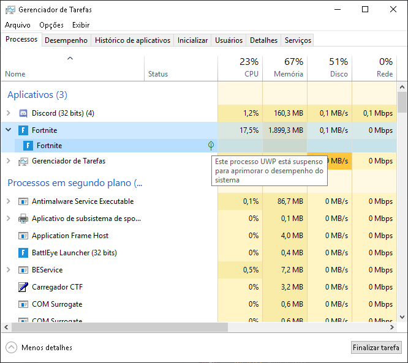Switch to the Desempenho tab

click(x=66, y=40)
